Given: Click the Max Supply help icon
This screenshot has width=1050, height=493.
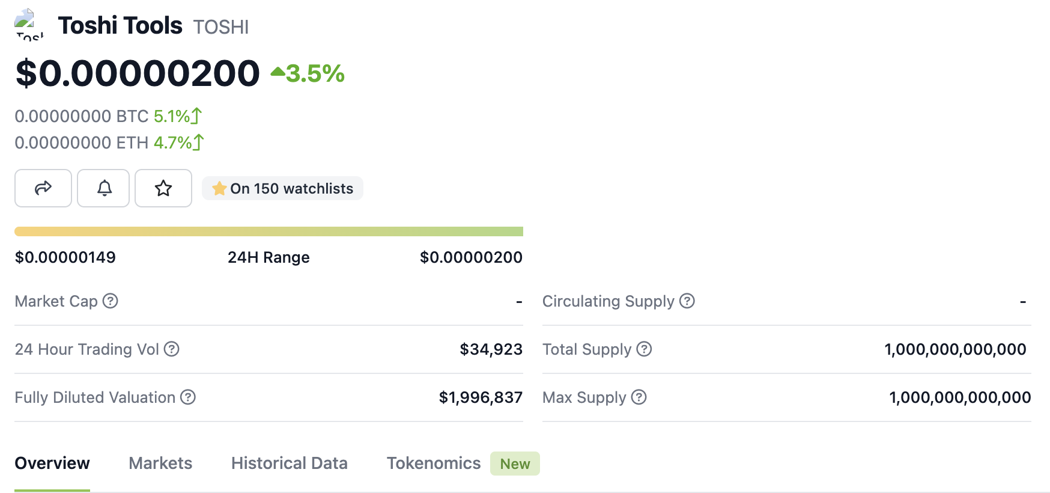Looking at the screenshot, I should (x=639, y=397).
